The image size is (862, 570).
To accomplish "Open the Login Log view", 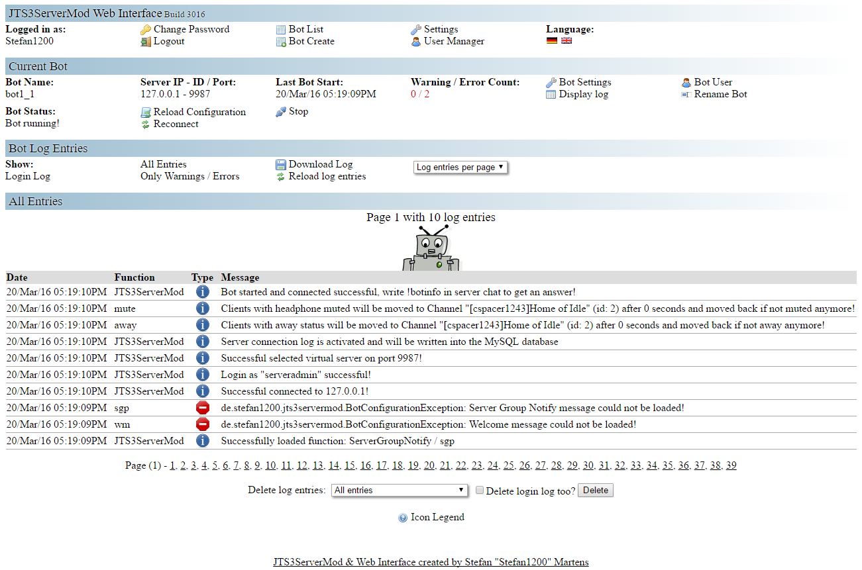I will [x=28, y=177].
